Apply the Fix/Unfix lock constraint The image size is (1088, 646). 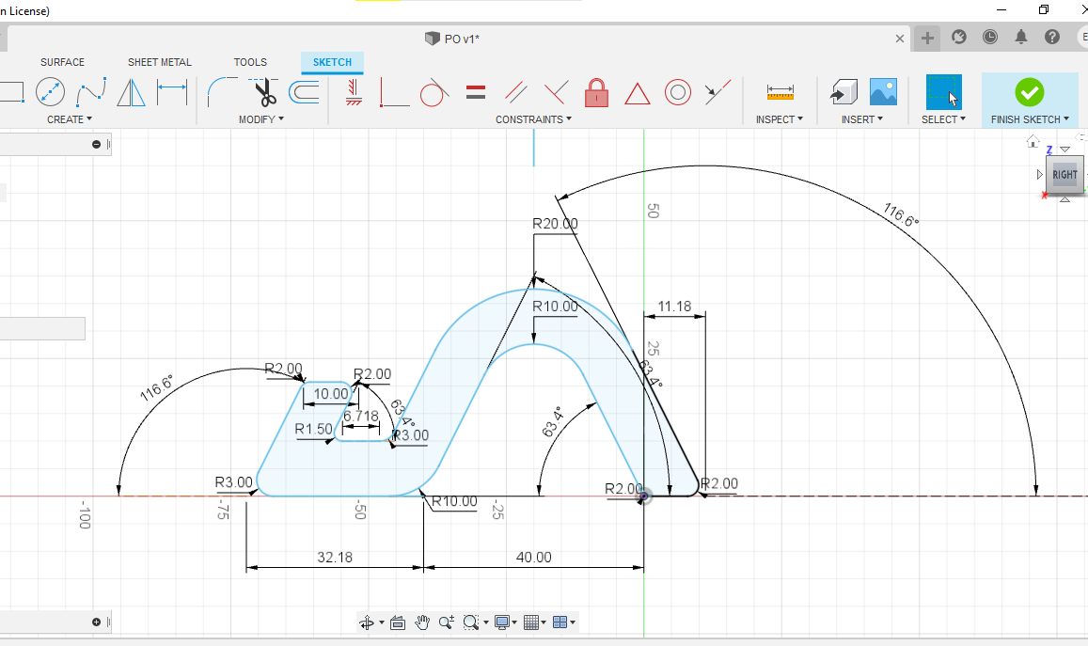pyautogui.click(x=597, y=92)
